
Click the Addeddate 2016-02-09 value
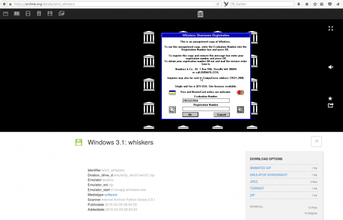pos(121,209)
